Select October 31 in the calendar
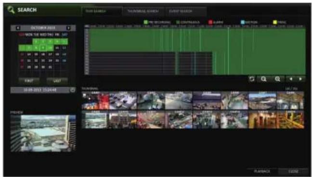The image size is (312, 177). point(50,67)
